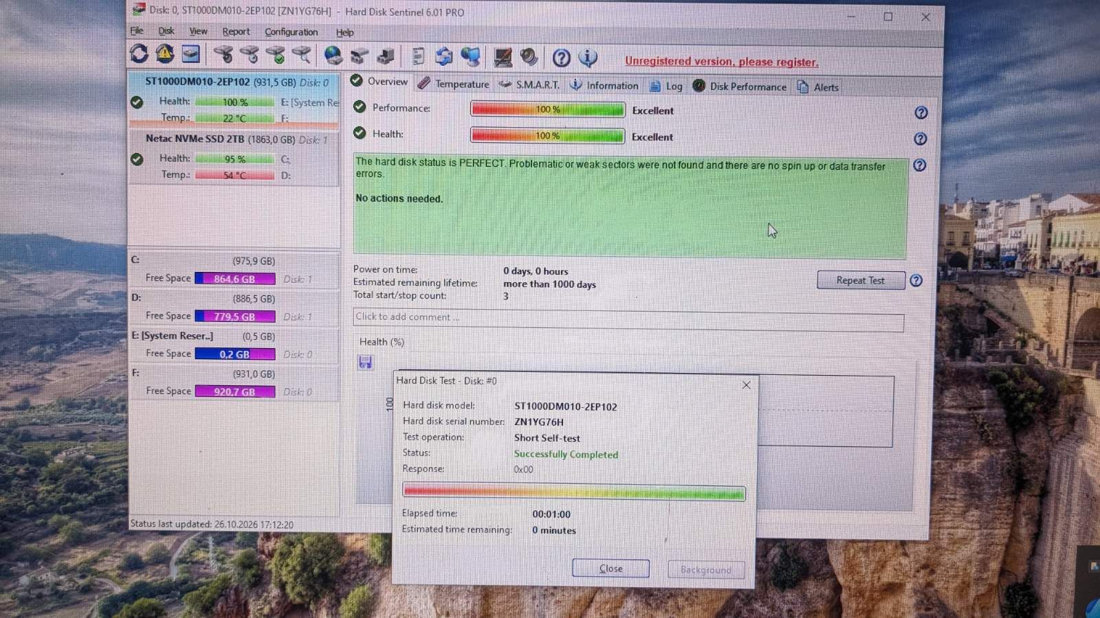Click the disk with magnifier icon
1100x618 pixels.
pyautogui.click(x=302, y=54)
